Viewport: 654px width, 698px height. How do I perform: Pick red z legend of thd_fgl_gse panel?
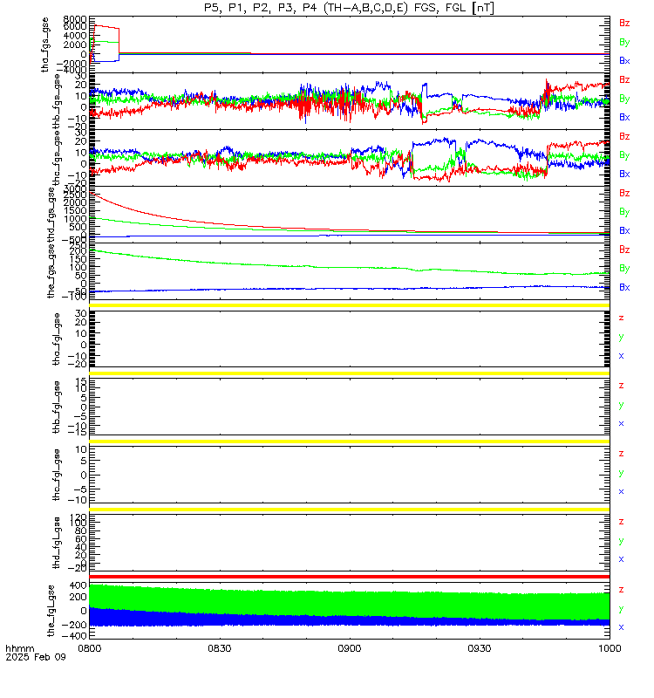click(x=621, y=521)
